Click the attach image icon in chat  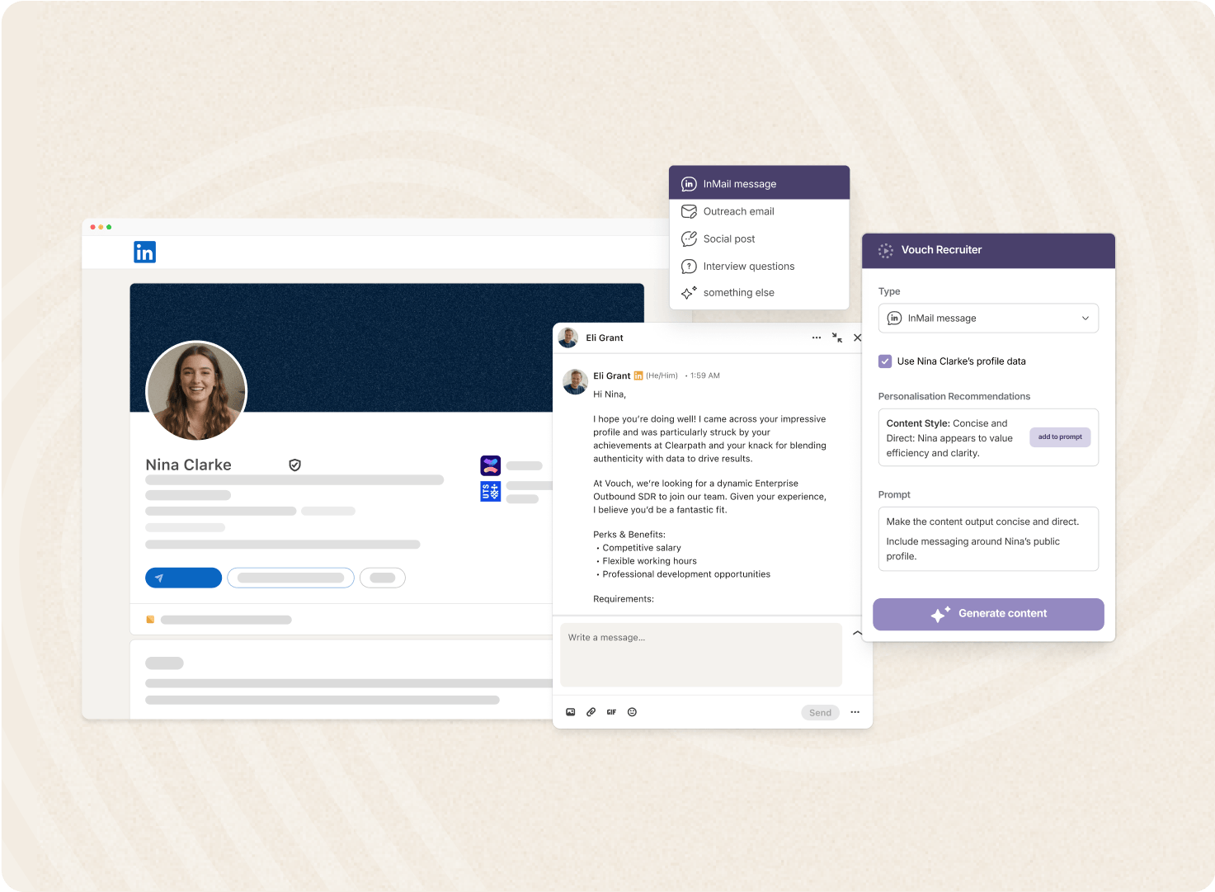(571, 712)
